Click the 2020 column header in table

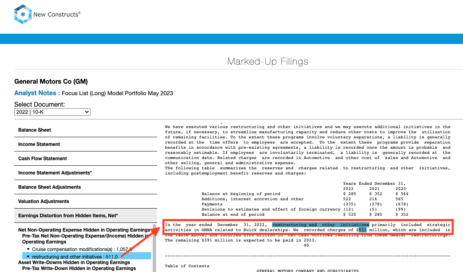point(401,189)
